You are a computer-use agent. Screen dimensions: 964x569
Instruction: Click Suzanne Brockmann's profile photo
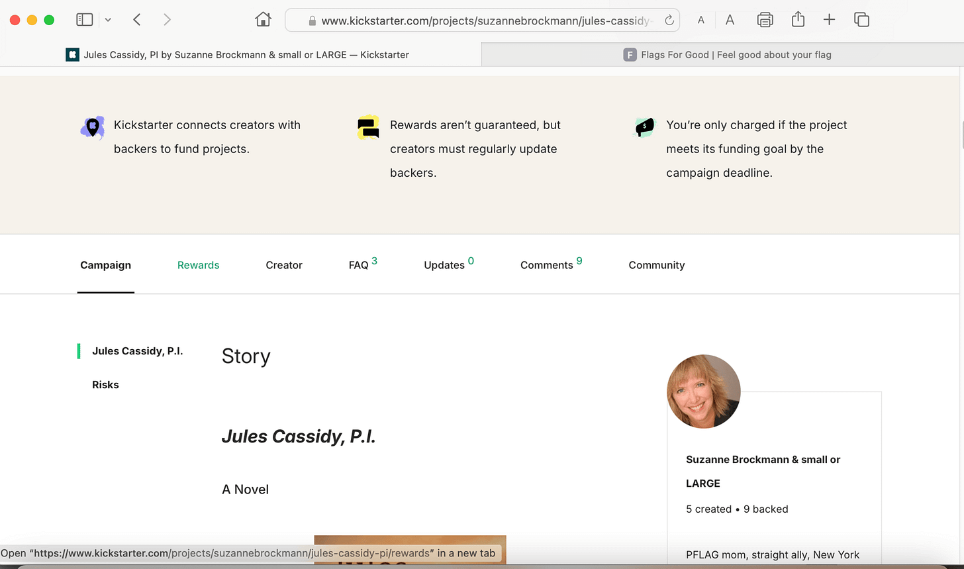point(703,391)
